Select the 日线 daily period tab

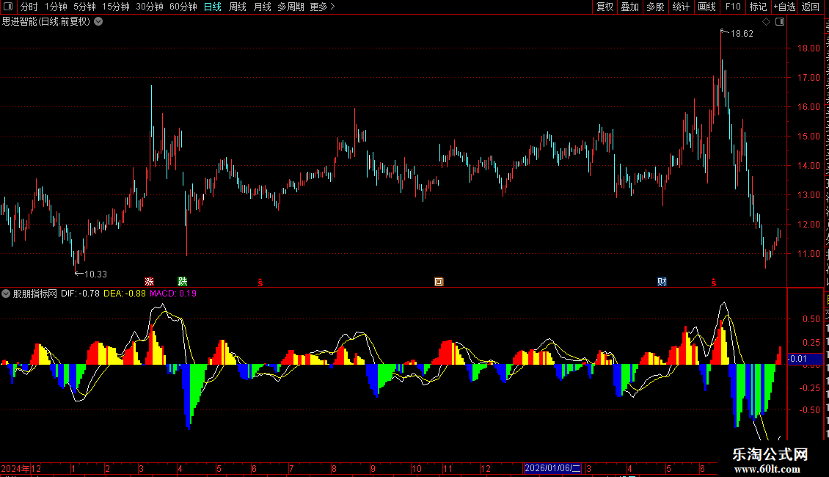(x=213, y=7)
